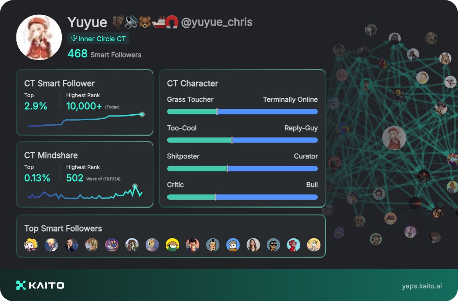Click the bat emoji beside Yuyue's name
458x301 pixels.
point(118,22)
